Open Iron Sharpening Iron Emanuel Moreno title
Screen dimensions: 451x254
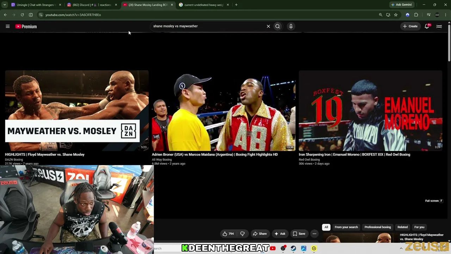[x=354, y=155]
